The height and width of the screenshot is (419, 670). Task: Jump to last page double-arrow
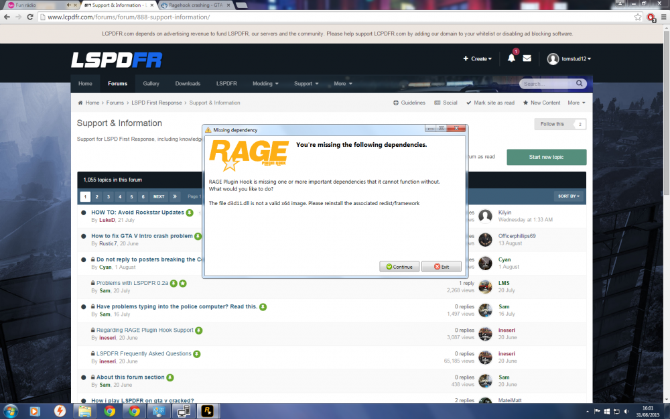click(175, 196)
